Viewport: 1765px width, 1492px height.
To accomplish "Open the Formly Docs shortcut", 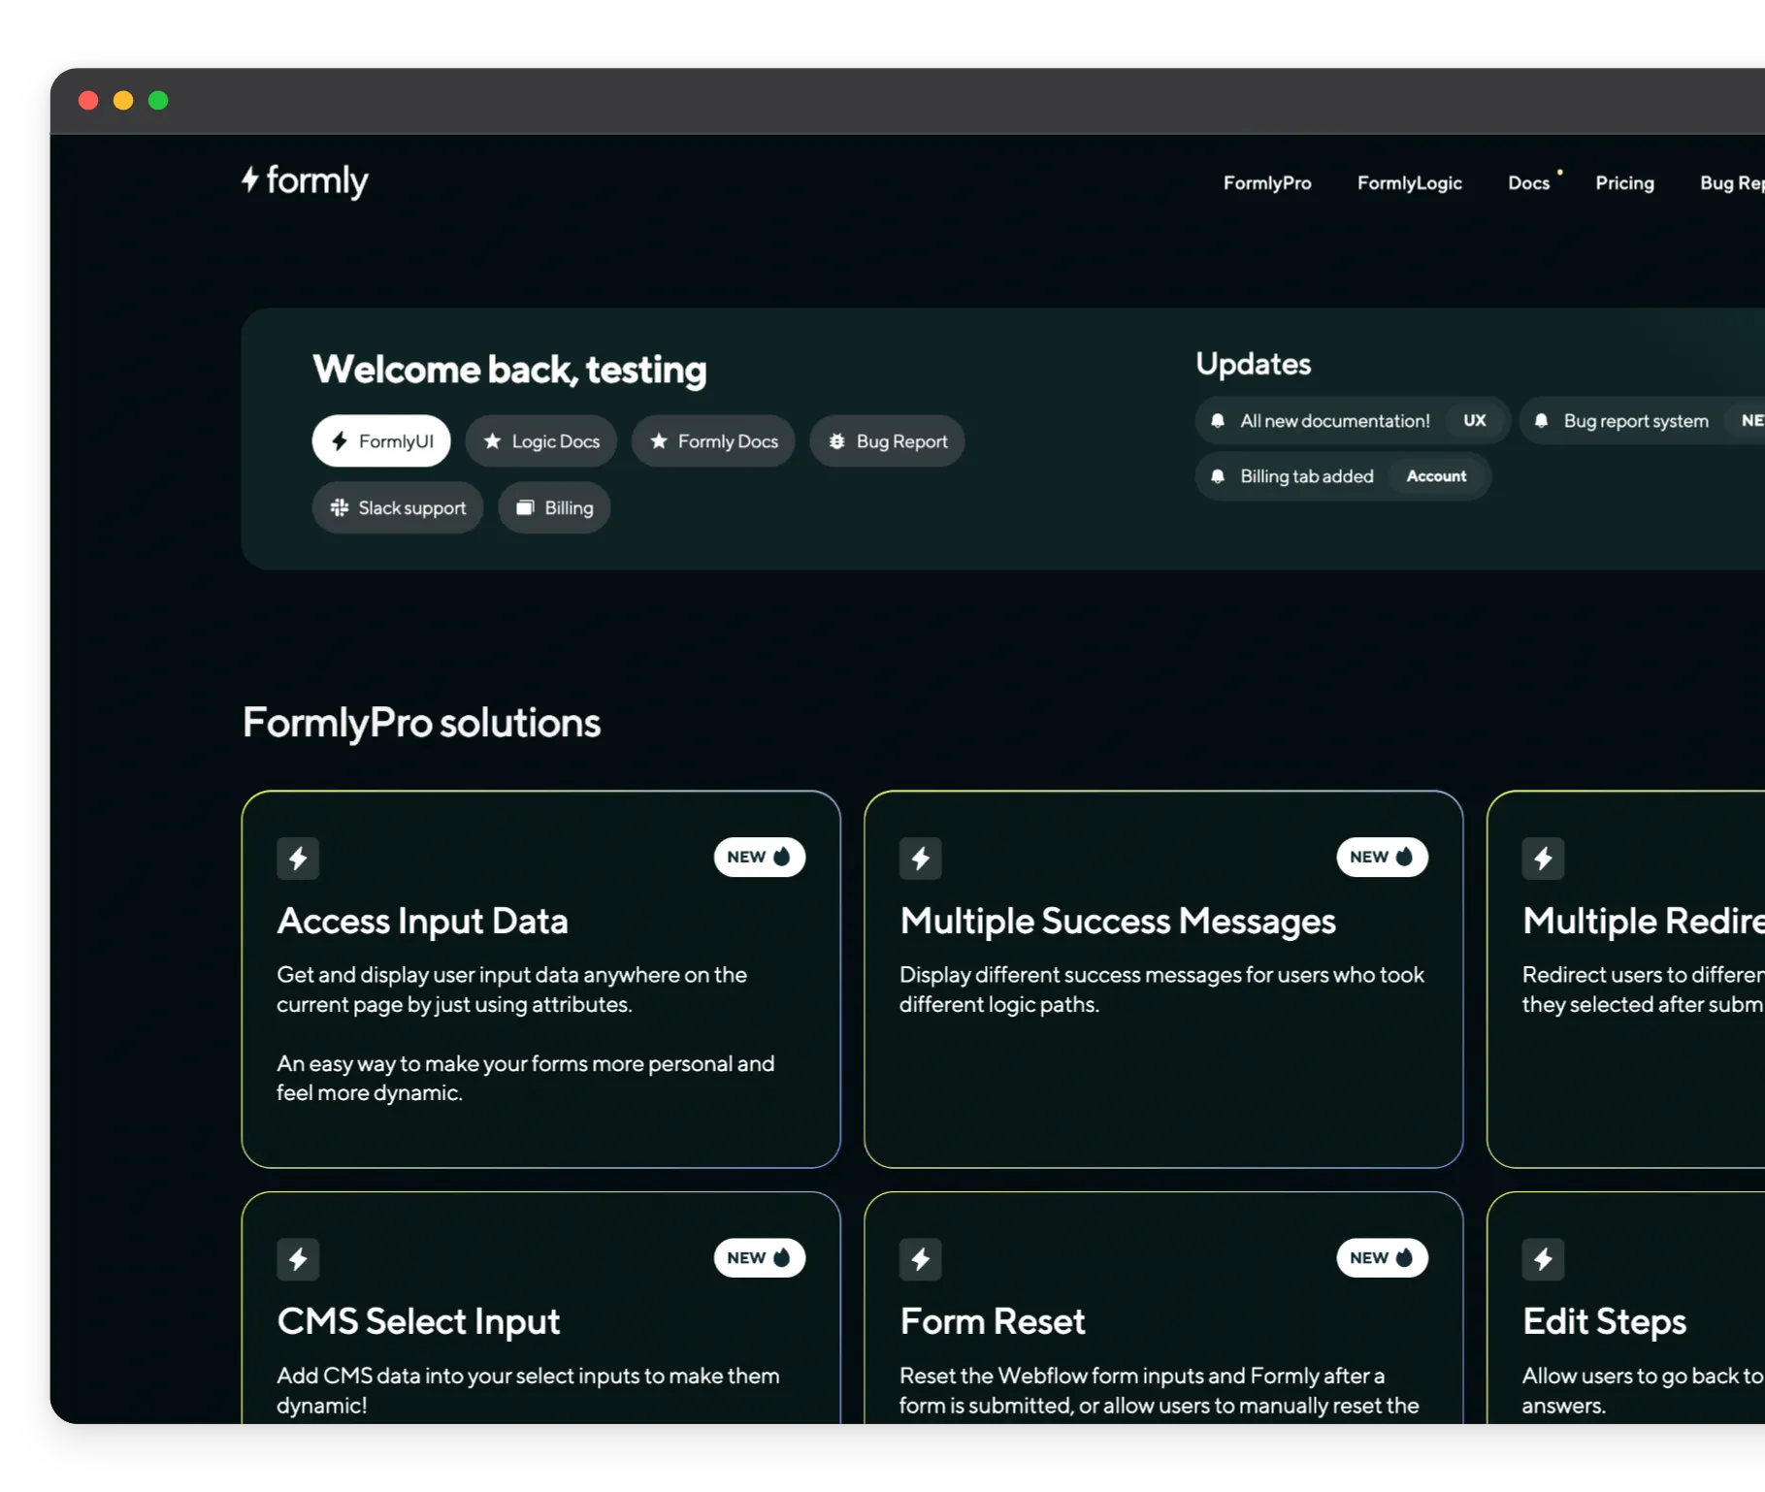I will (x=713, y=441).
